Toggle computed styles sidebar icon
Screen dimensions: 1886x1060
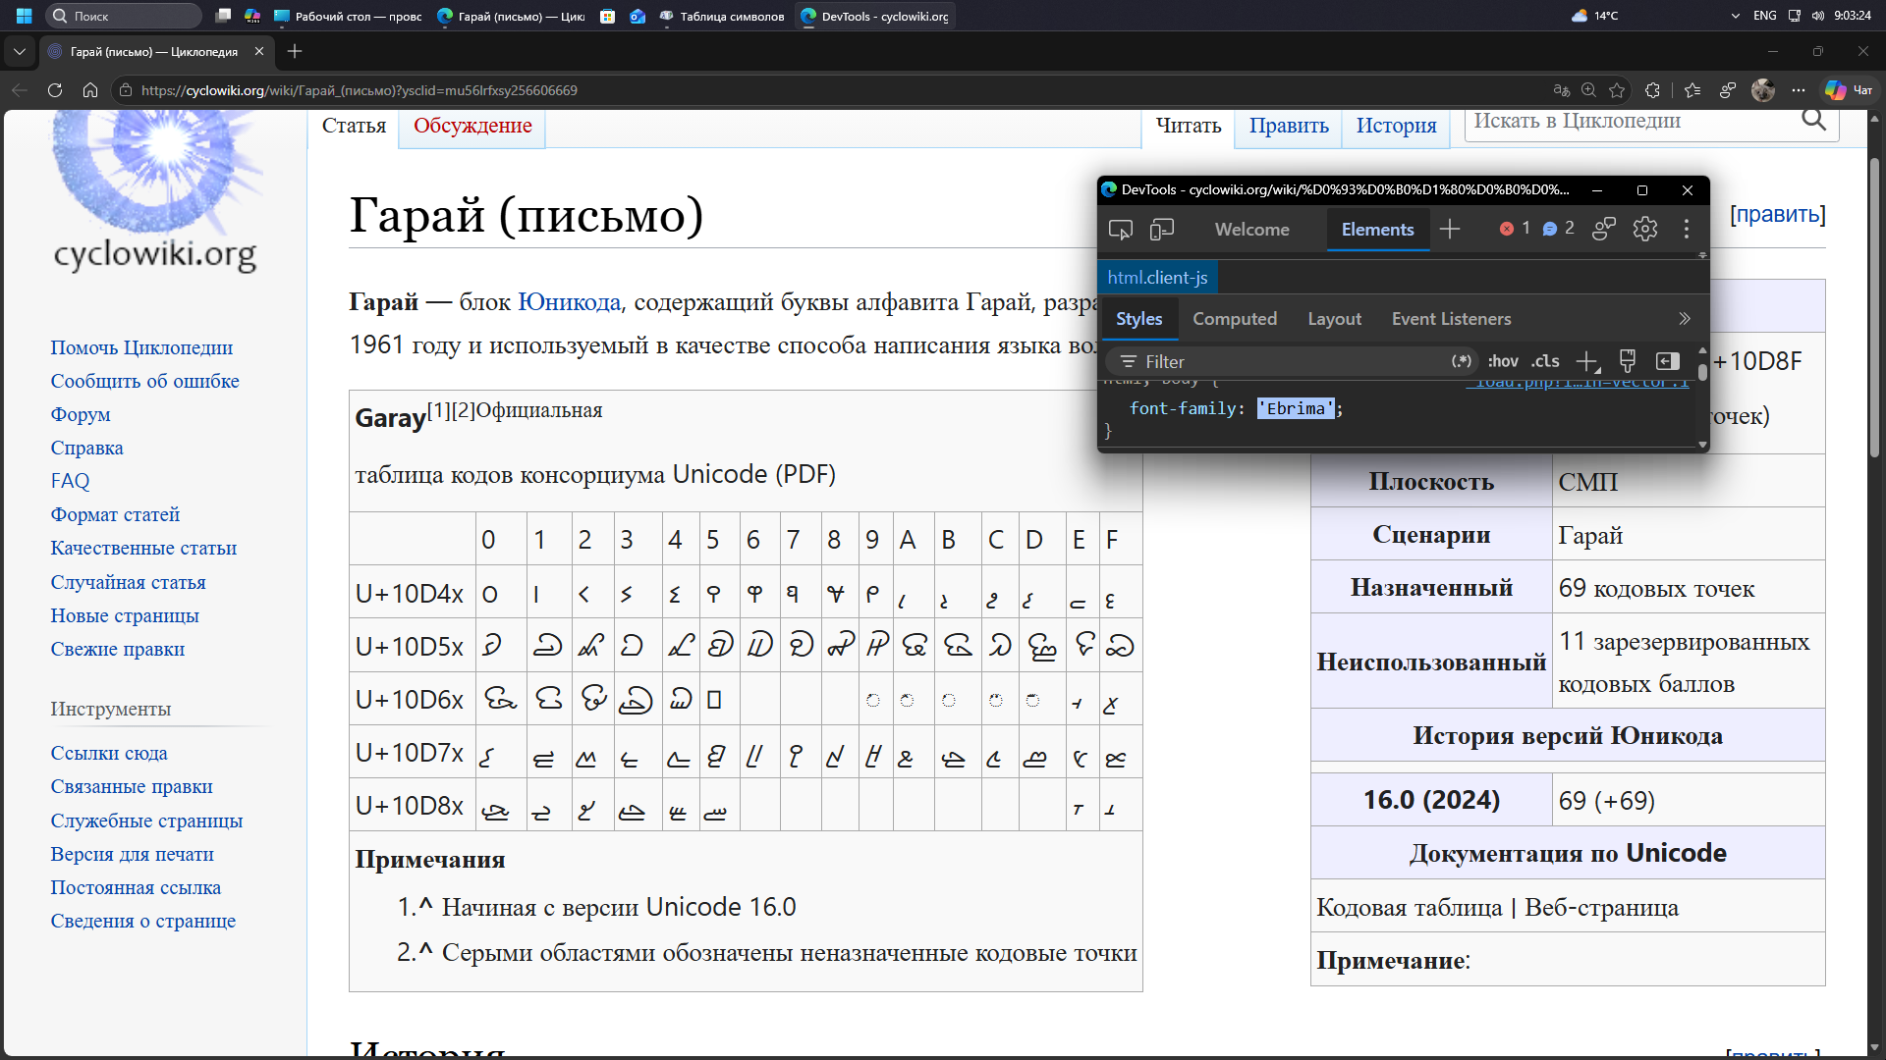1667,361
